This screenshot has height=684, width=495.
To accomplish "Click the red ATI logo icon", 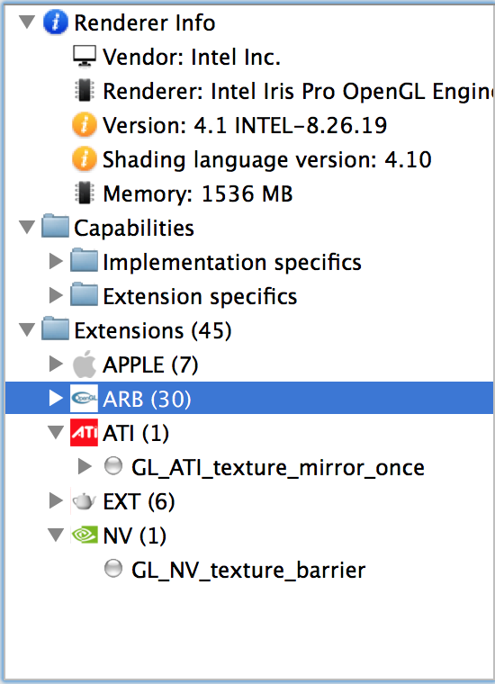I will click(x=85, y=433).
